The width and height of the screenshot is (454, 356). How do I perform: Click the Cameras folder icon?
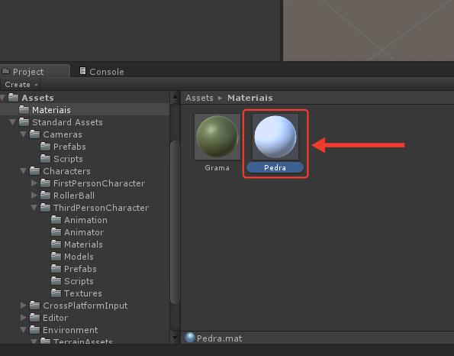[34, 134]
